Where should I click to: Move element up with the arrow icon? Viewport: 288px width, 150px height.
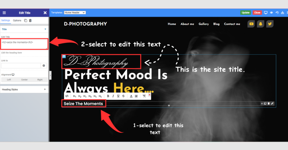click(262, 104)
